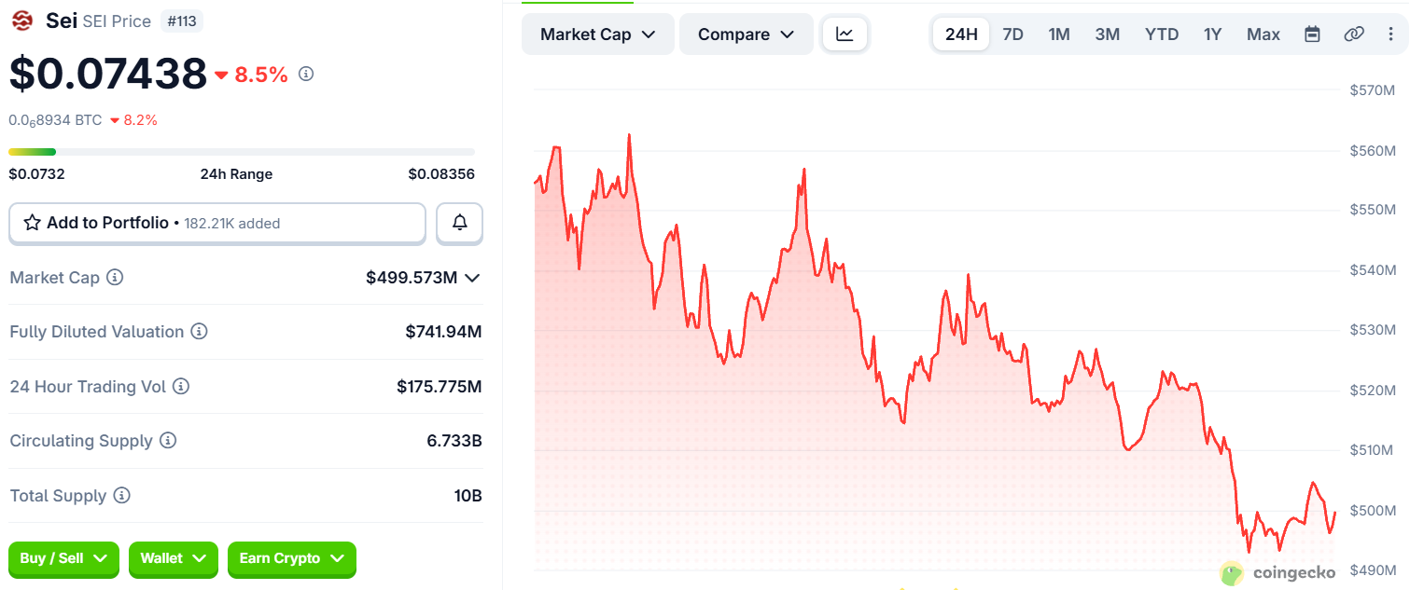
Task: Click the red chart line area
Action: [x=933, y=354]
